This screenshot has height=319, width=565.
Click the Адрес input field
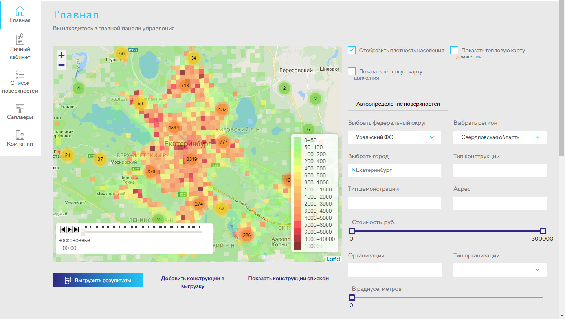[500, 203]
